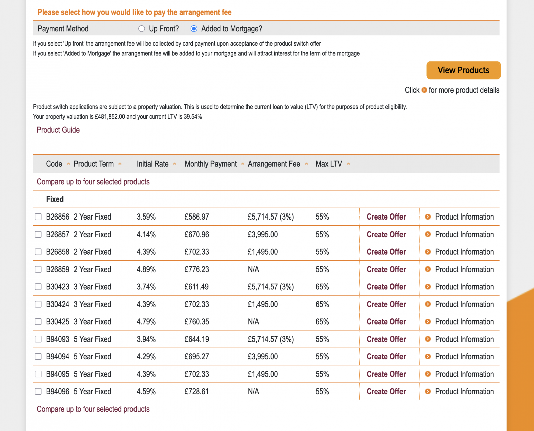Screen dimensions: 534x431
Task: Create Offer for 3 Year Fixed B30423
Action: (386, 287)
